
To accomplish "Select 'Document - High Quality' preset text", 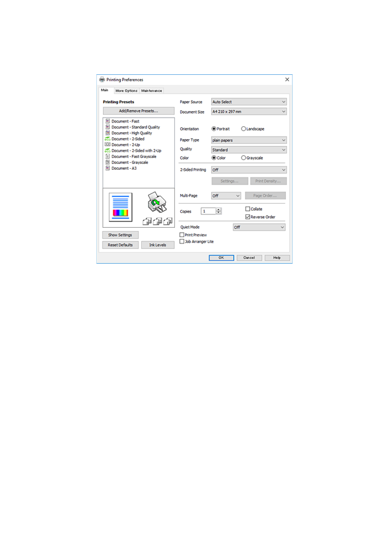I will (x=132, y=133).
